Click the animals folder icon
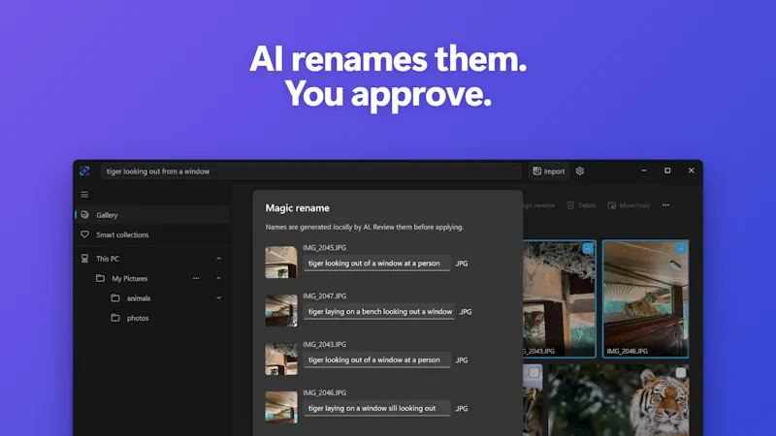 [x=115, y=298]
